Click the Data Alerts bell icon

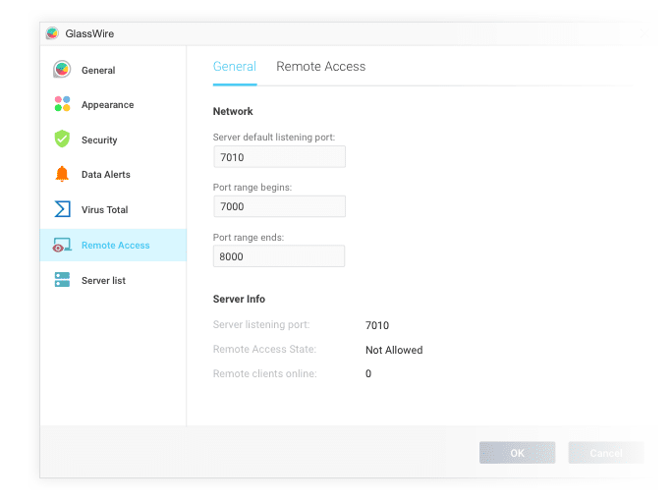62,174
